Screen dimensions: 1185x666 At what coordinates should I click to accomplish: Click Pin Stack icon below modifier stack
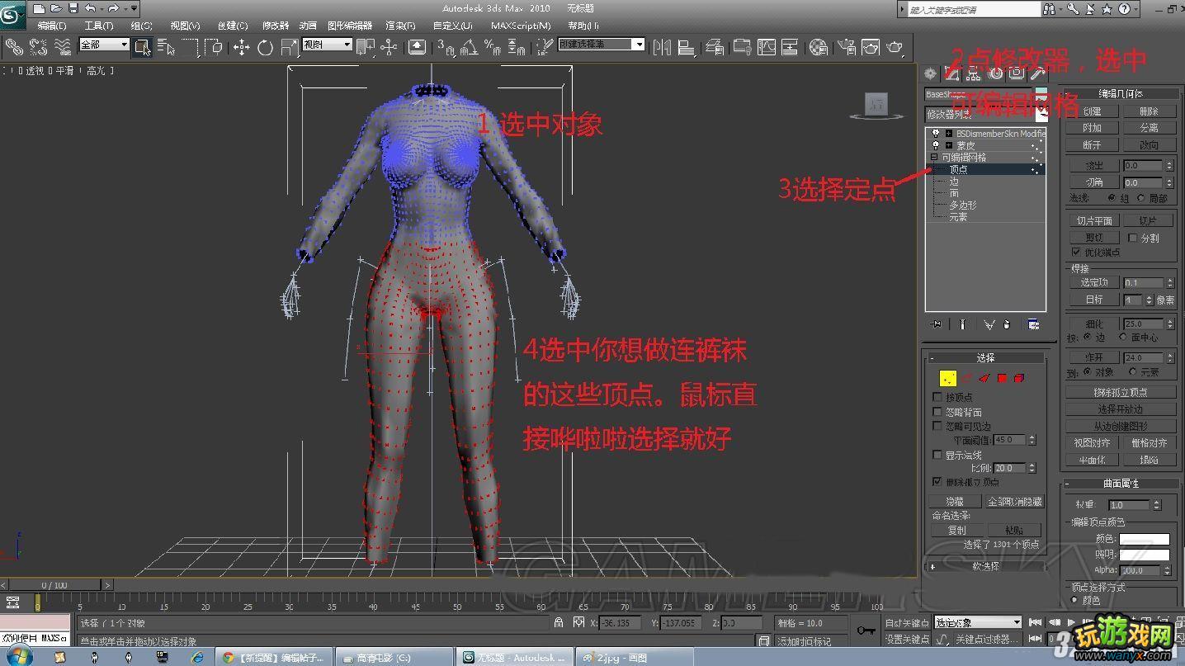pyautogui.click(x=936, y=324)
